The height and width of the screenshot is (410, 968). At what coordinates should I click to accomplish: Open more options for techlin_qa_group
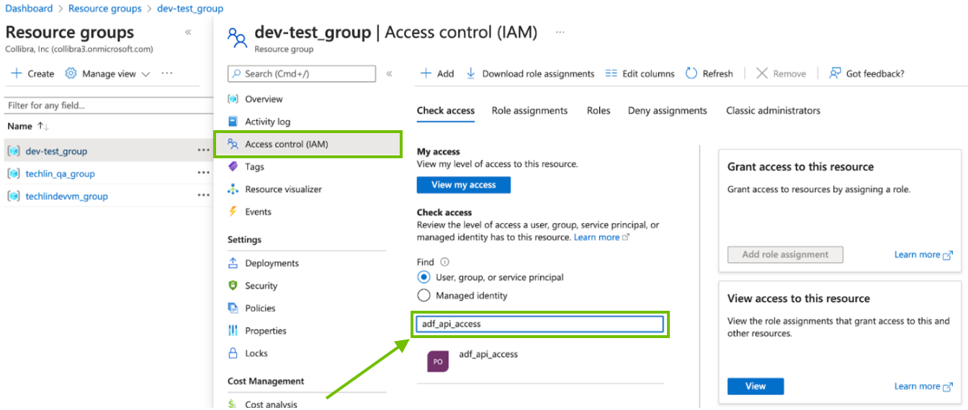point(203,173)
